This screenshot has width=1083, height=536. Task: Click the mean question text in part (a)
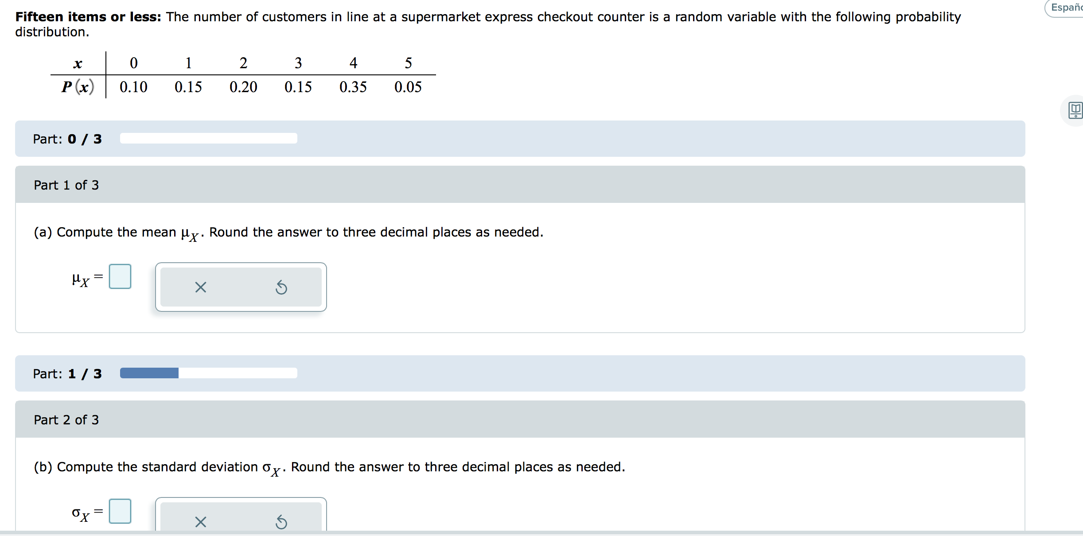point(288,232)
